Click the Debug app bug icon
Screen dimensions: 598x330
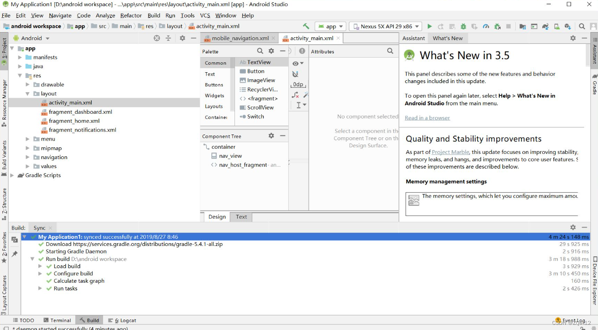pos(463,26)
